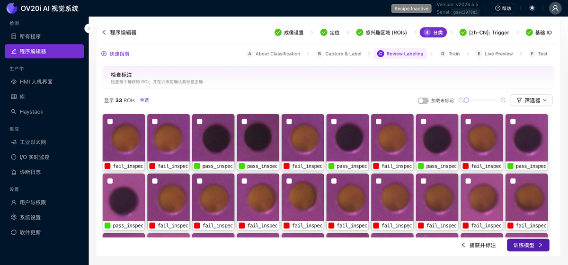Click the green swatch on third row-one label
568x265 pixels.
(x=197, y=166)
